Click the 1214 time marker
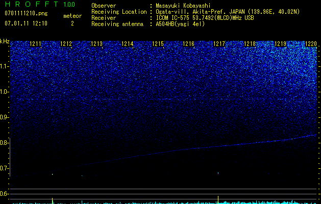 (x=128, y=44)
